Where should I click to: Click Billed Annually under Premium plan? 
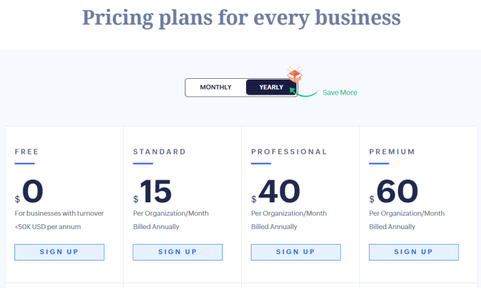pyautogui.click(x=392, y=227)
